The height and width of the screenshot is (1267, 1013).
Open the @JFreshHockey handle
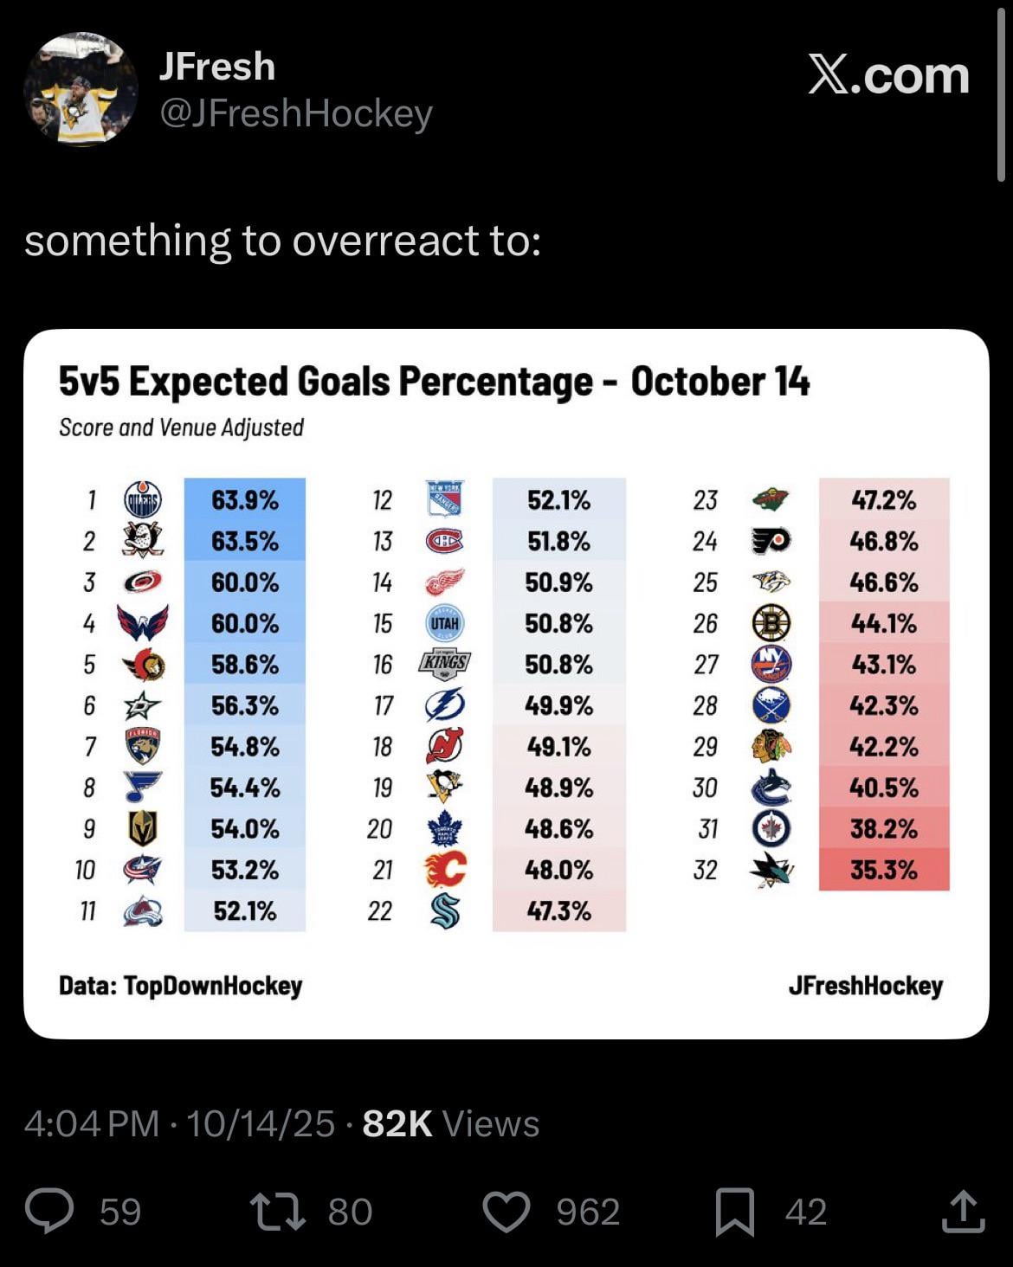click(x=295, y=113)
